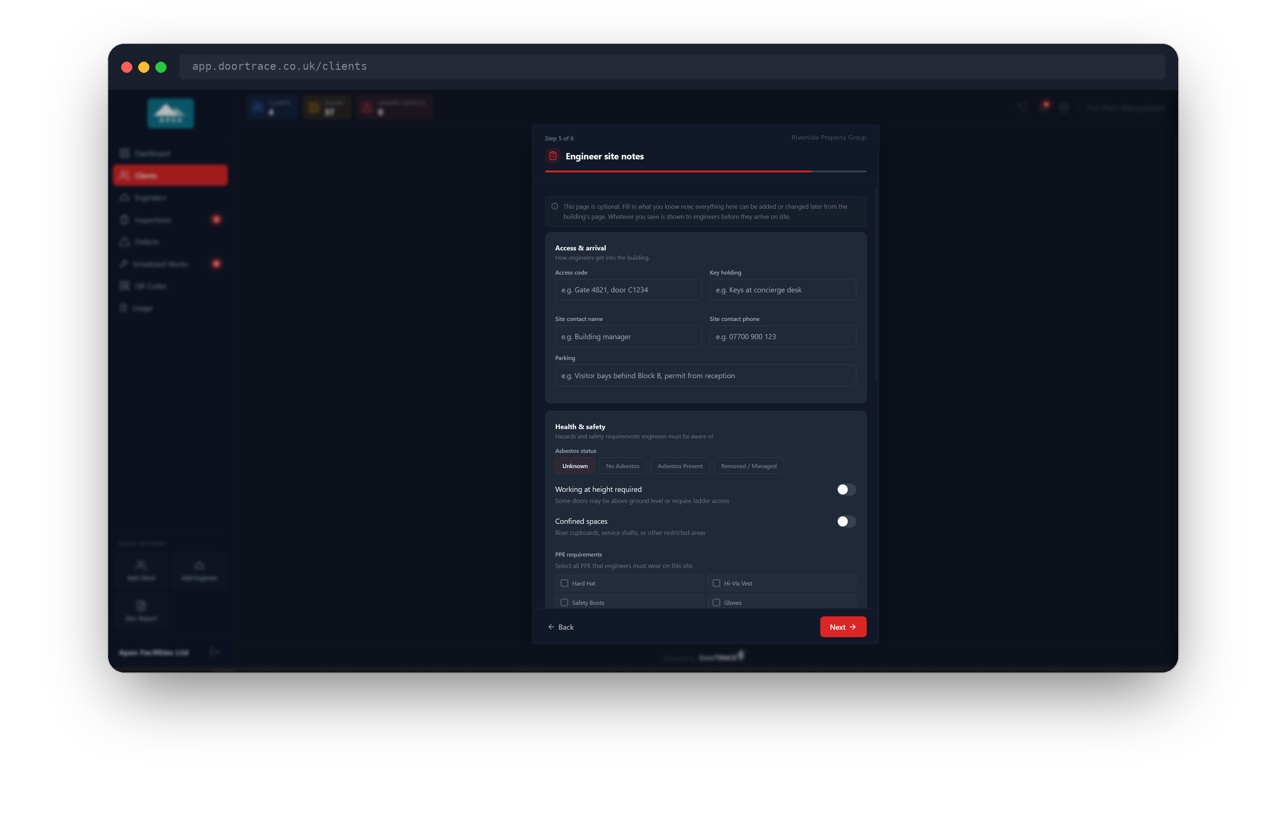Image resolution: width=1286 pixels, height=827 pixels.
Task: Click the Apex logo in the sidebar
Action: point(170,113)
